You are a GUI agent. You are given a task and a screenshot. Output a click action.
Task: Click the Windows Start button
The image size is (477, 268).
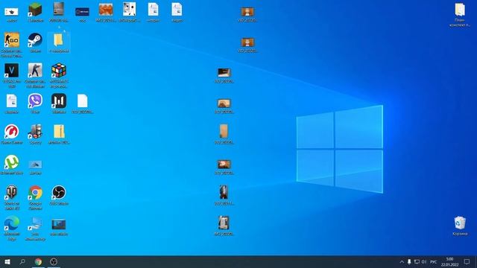pos(7,261)
